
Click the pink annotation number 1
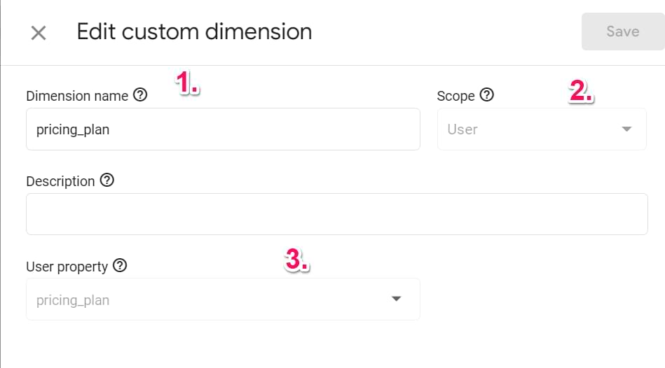click(186, 85)
